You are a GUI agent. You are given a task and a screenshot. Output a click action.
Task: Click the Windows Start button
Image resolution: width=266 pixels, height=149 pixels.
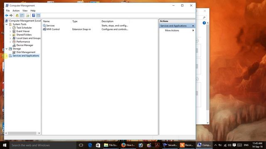point(5,145)
